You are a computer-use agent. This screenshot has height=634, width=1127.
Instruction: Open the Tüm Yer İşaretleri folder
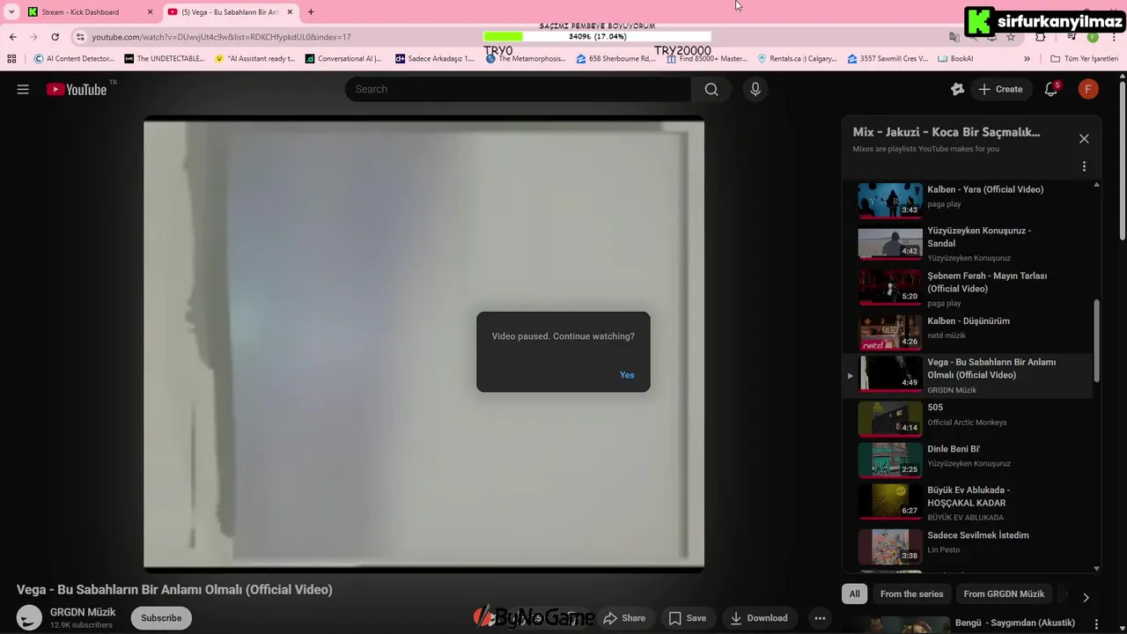pos(1084,59)
